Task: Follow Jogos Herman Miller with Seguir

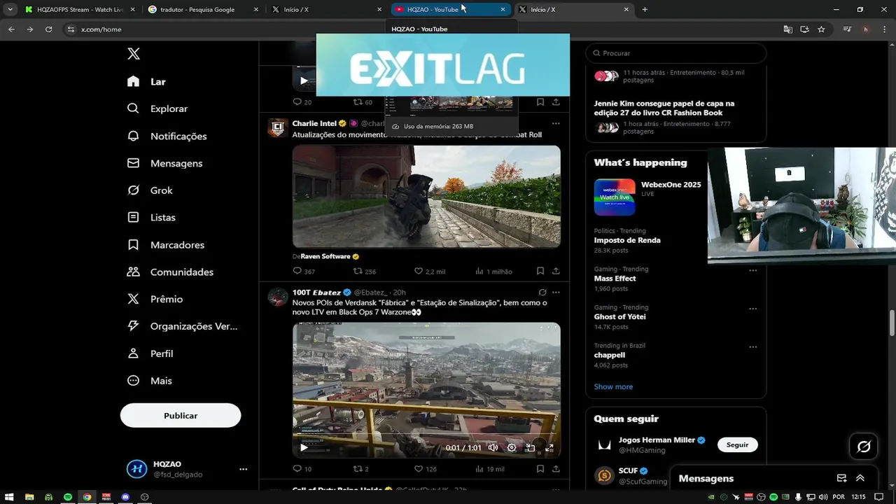Action: point(737,444)
